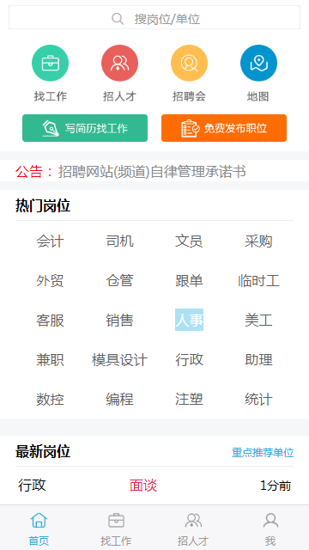Choose the 文员 position link
Screen dimensions: 309x550
(189, 241)
